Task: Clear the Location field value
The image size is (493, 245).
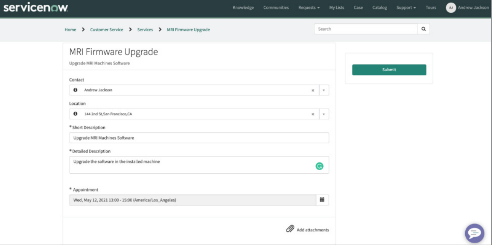Action: pos(312,114)
